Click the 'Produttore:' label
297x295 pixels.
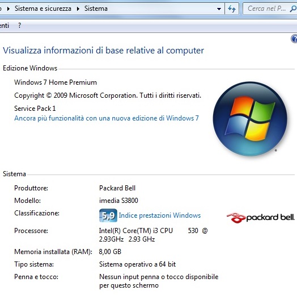coord(31,188)
